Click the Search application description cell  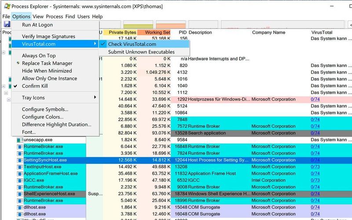click(207, 133)
